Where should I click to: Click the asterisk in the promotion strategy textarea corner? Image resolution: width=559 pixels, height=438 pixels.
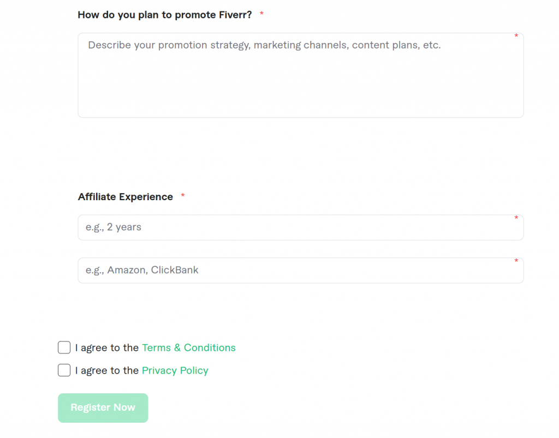(516, 35)
